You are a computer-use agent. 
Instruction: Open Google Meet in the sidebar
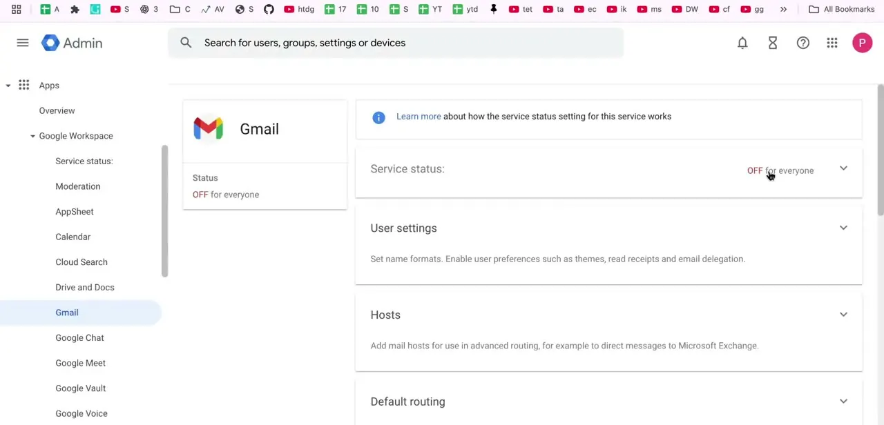[x=80, y=363]
